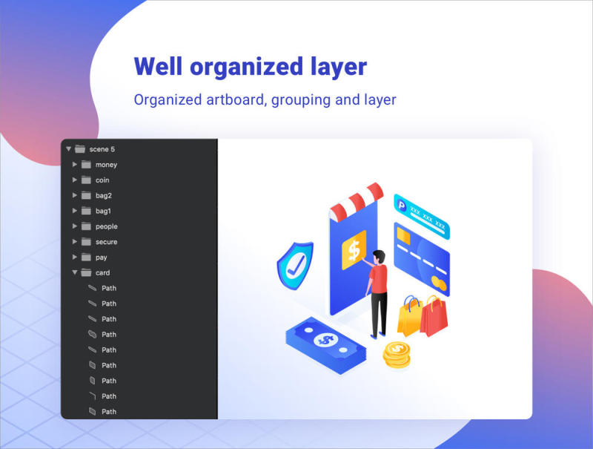Click the blue dollar bill stack
Screen dimensions: 593x449
325,341
